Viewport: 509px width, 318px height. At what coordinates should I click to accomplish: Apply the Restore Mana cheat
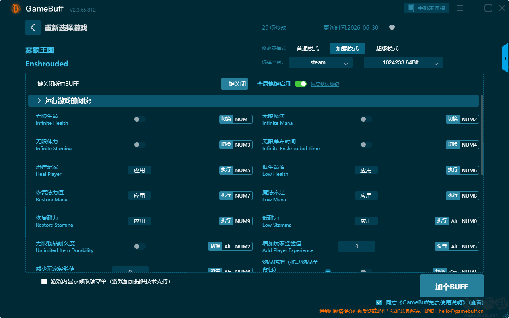click(x=140, y=196)
